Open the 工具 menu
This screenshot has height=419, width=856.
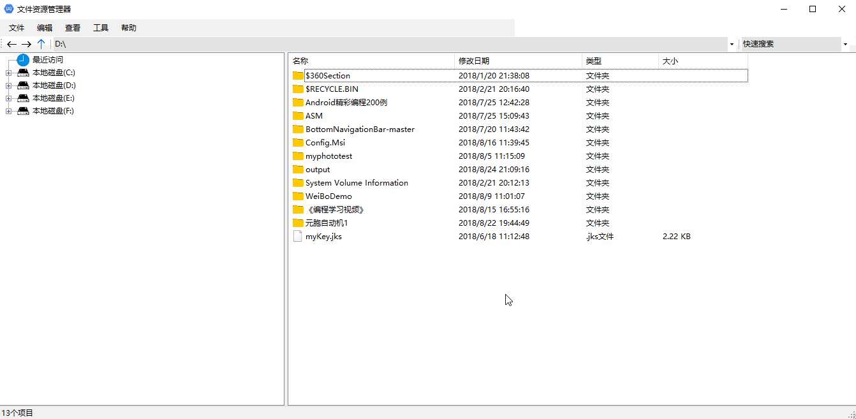[101, 28]
